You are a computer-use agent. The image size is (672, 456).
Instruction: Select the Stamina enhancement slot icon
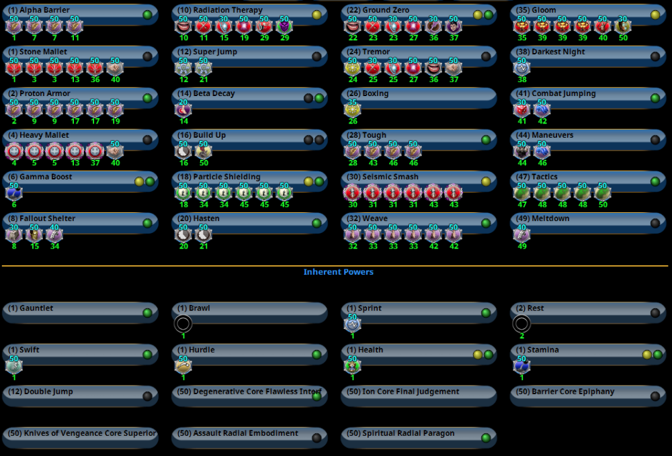[521, 366]
